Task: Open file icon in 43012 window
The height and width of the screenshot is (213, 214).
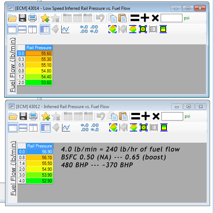Action: pos(13,116)
